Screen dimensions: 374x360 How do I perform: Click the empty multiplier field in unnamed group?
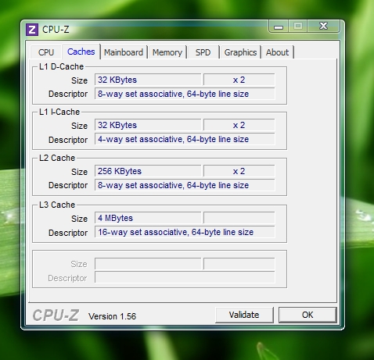pyautogui.click(x=239, y=264)
